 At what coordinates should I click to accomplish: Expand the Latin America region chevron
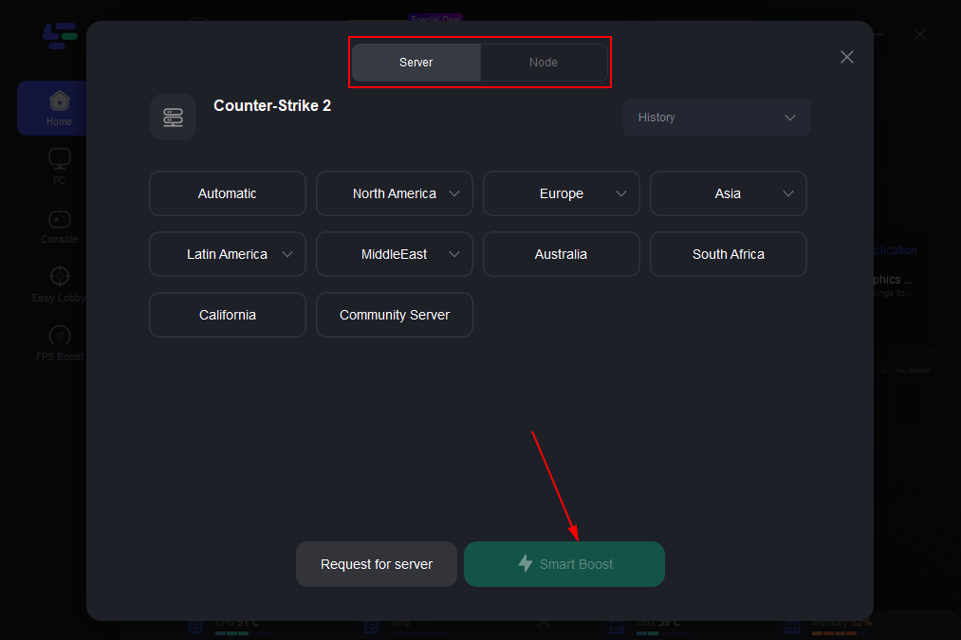[x=287, y=254]
